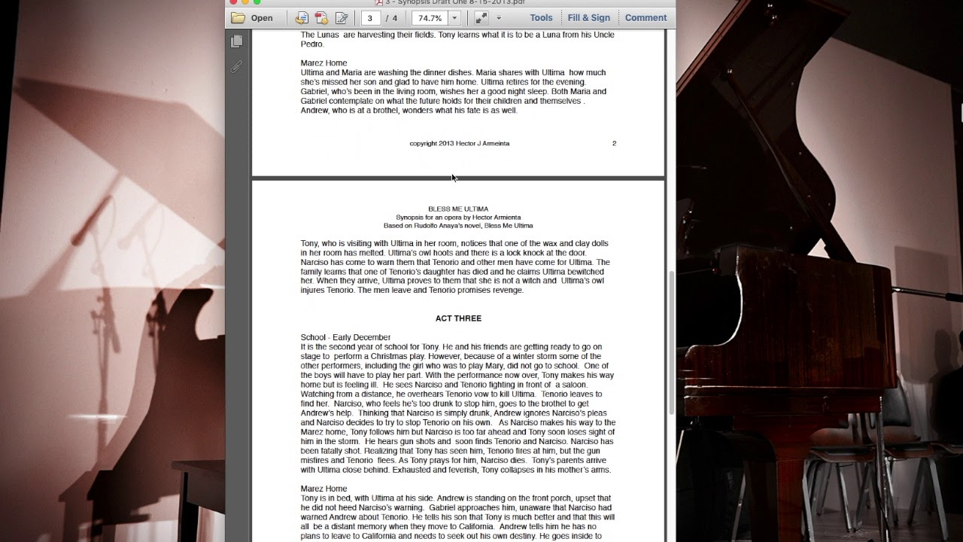Click the vertical scrollbar thumb of the document
This screenshot has height=542, width=963.
671,343
